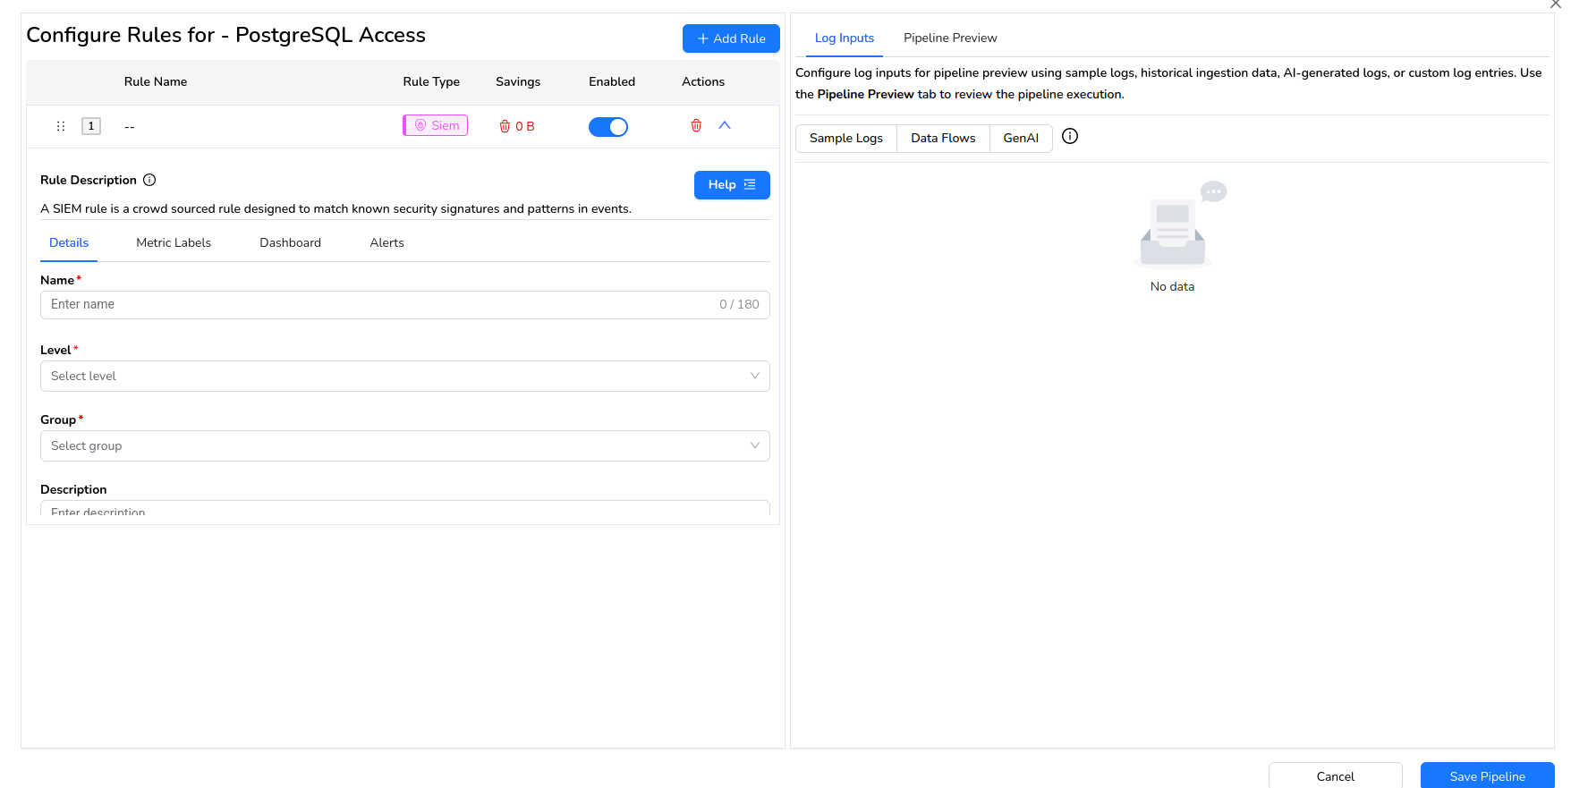
Task: Click the rule order number 1 box
Action: [x=91, y=126]
